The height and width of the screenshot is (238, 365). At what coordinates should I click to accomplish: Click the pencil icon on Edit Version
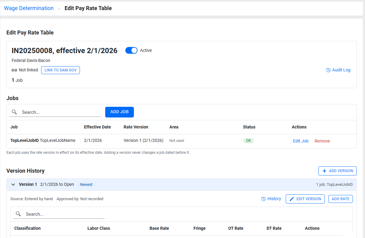pos(292,199)
